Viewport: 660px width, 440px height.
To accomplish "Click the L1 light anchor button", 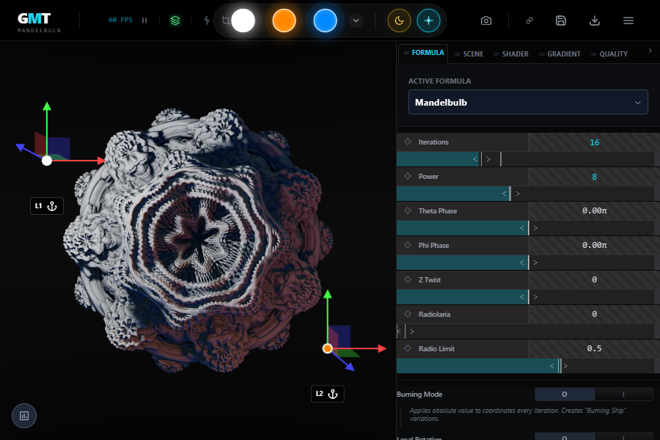I will coord(47,206).
